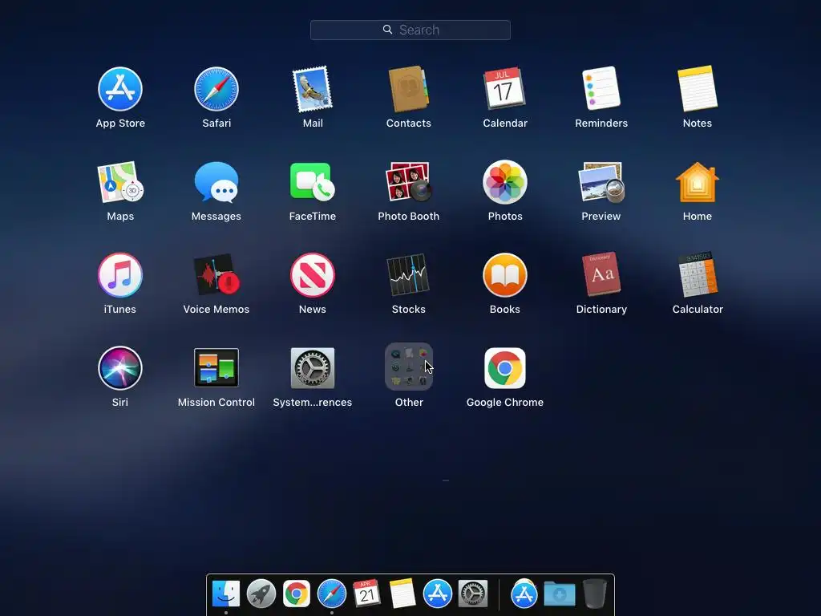This screenshot has width=821, height=616.
Task: Open the Preview app
Action: [601, 182]
